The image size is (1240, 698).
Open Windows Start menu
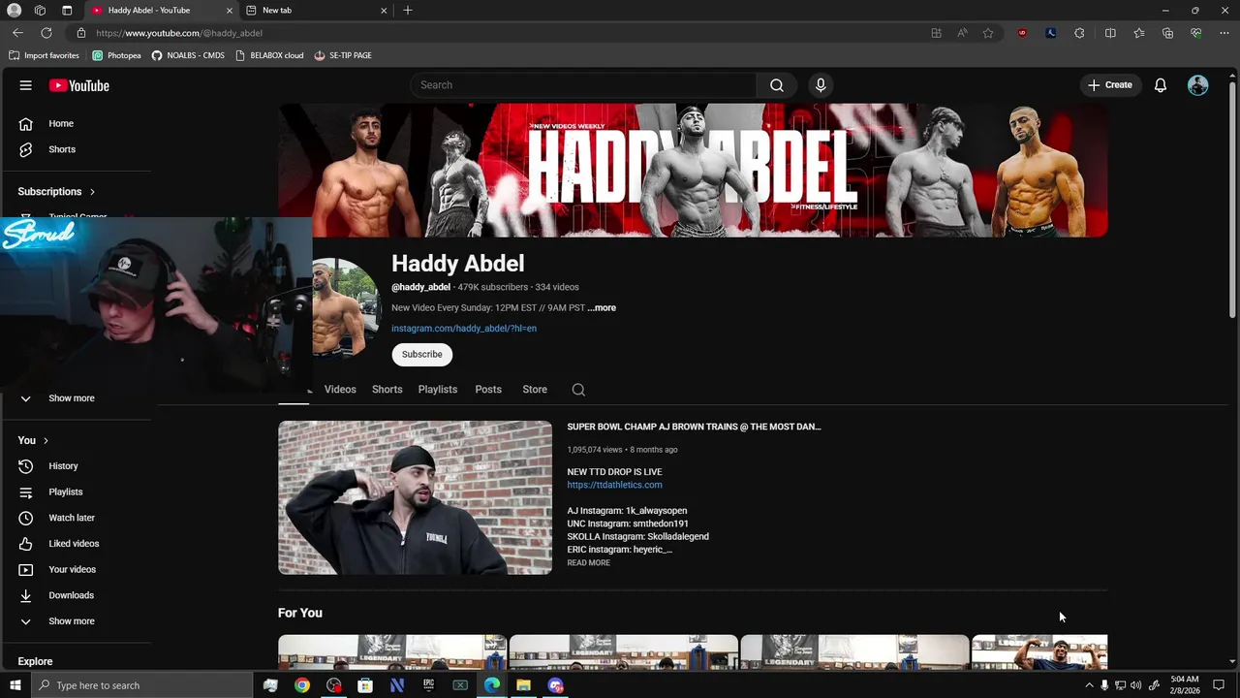tap(15, 685)
